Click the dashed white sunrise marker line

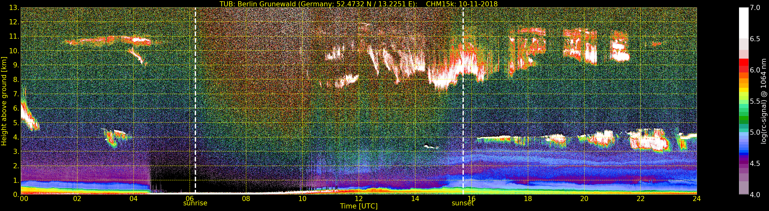(195, 101)
